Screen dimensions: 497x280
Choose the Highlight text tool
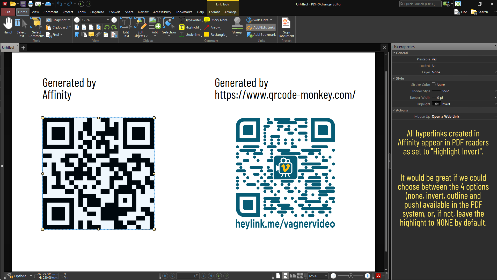point(190,27)
